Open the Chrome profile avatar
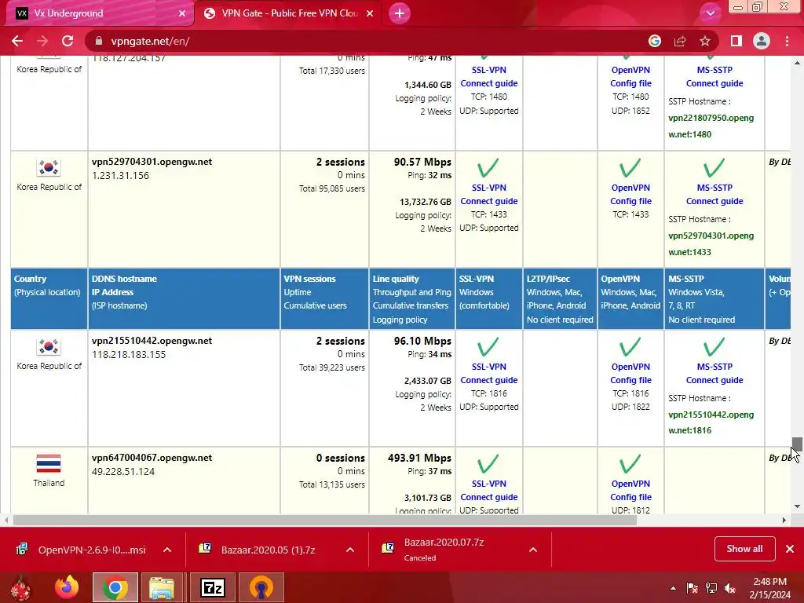The width and height of the screenshot is (804, 603). point(762,41)
